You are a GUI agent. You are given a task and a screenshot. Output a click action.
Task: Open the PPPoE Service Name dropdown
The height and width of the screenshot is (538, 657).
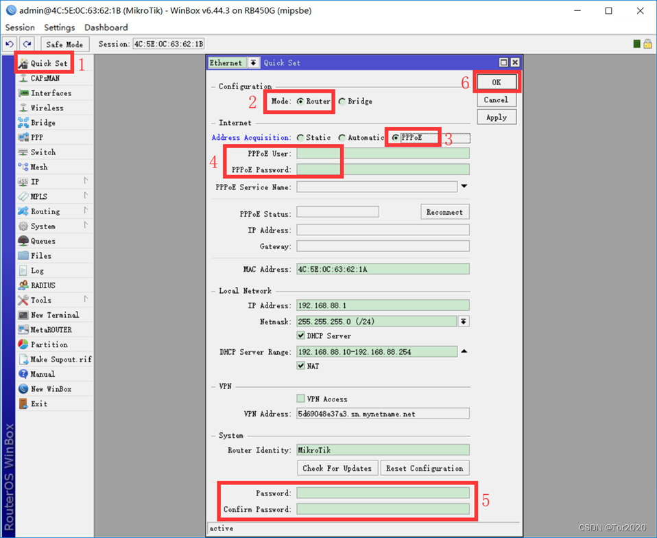[x=464, y=186]
